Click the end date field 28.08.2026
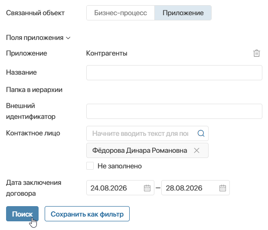Image resolution: width=268 pixels, height=230 pixels. pyautogui.click(x=195, y=188)
